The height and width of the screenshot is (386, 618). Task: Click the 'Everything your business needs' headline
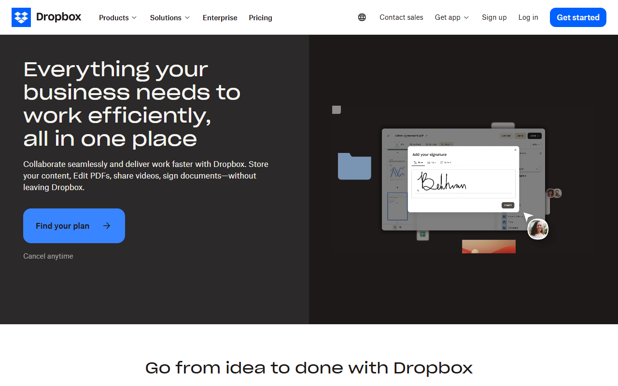point(132,104)
